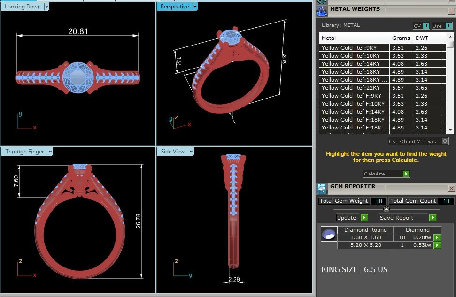
Task: Select the metal list scrollbar thumb
Action: [450, 44]
